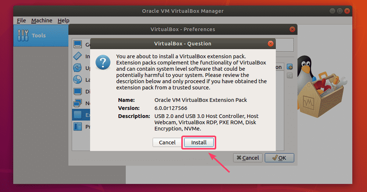Select the Input keyboard icon
The height and width of the screenshot is (192, 367).
(78, 56)
